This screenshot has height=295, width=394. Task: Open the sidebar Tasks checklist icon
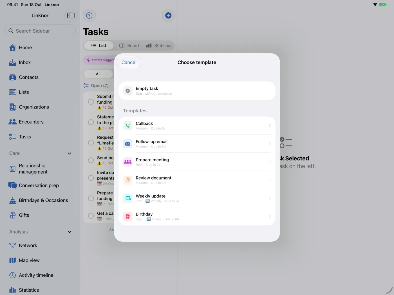coord(13,137)
